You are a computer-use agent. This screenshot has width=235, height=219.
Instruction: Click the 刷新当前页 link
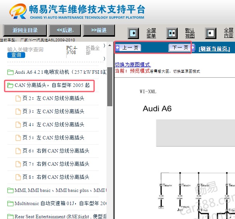click(x=214, y=49)
